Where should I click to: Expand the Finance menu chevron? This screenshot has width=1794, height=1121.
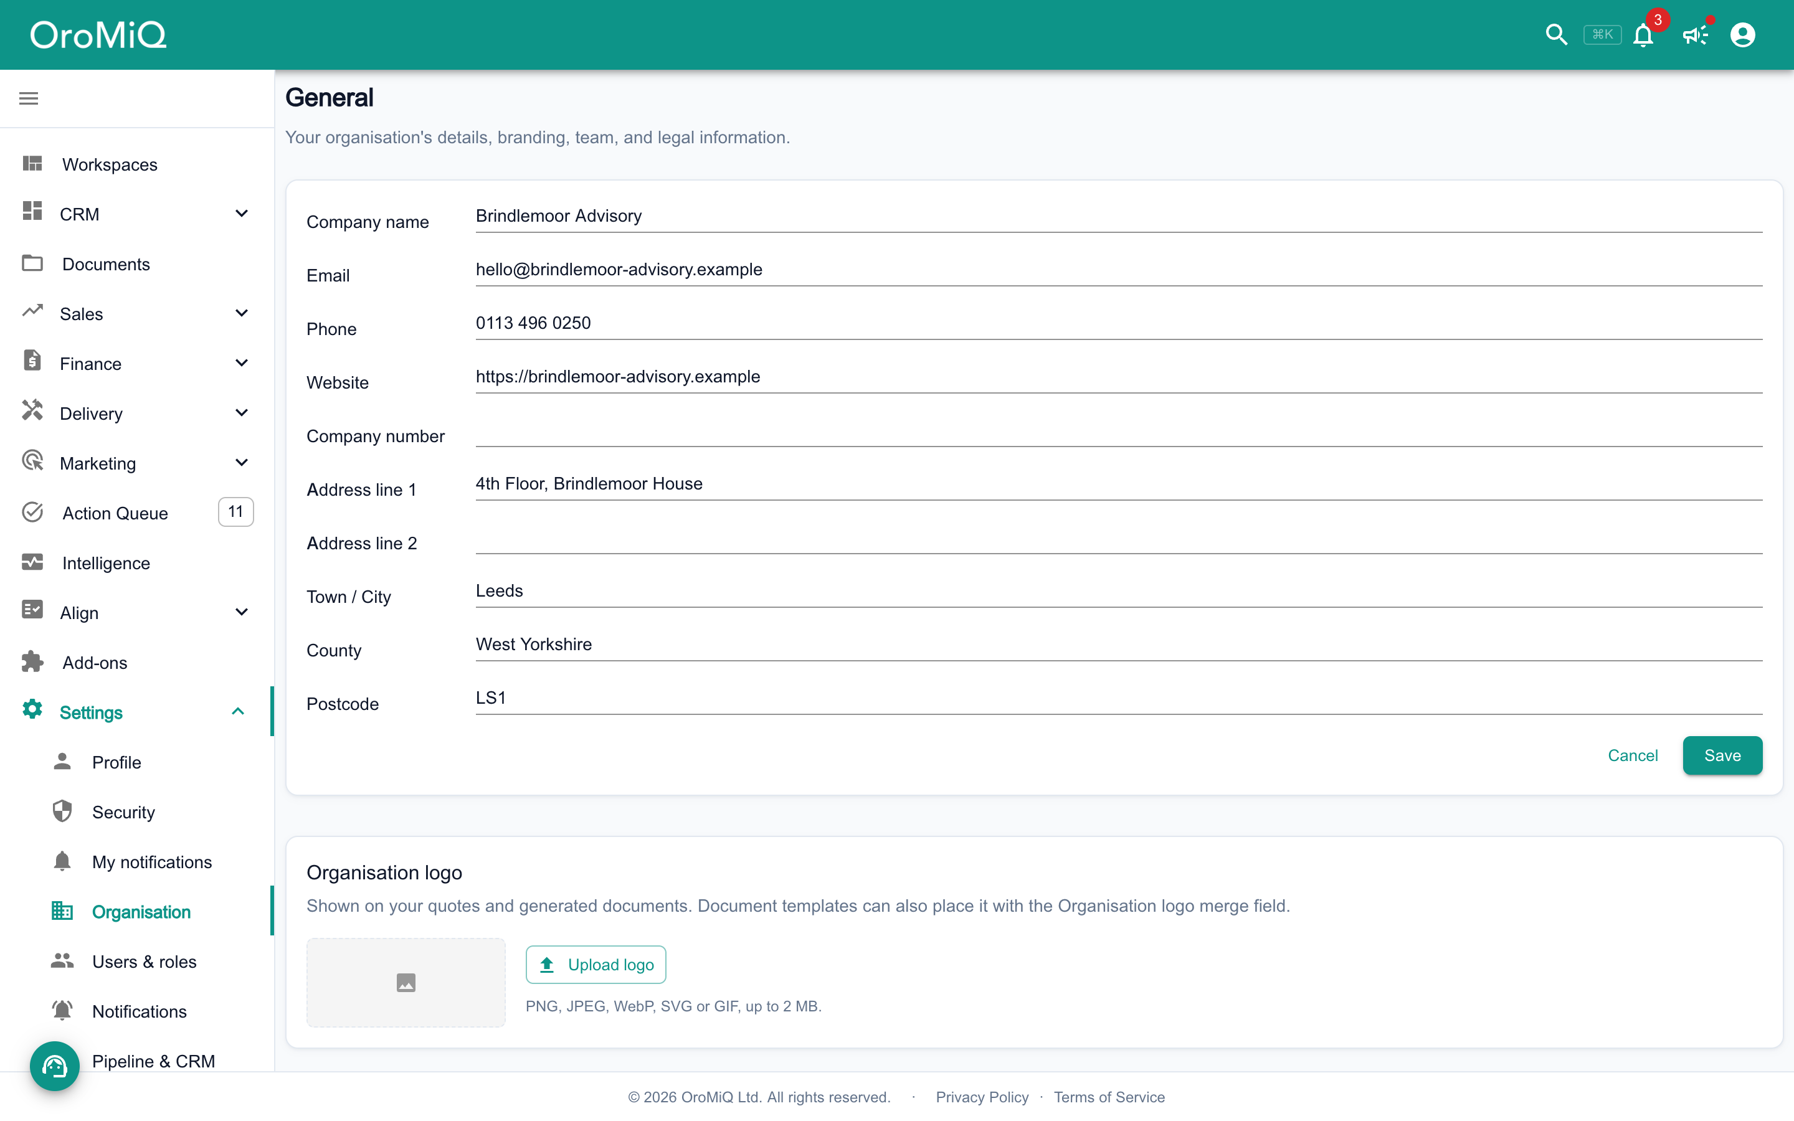[242, 362]
